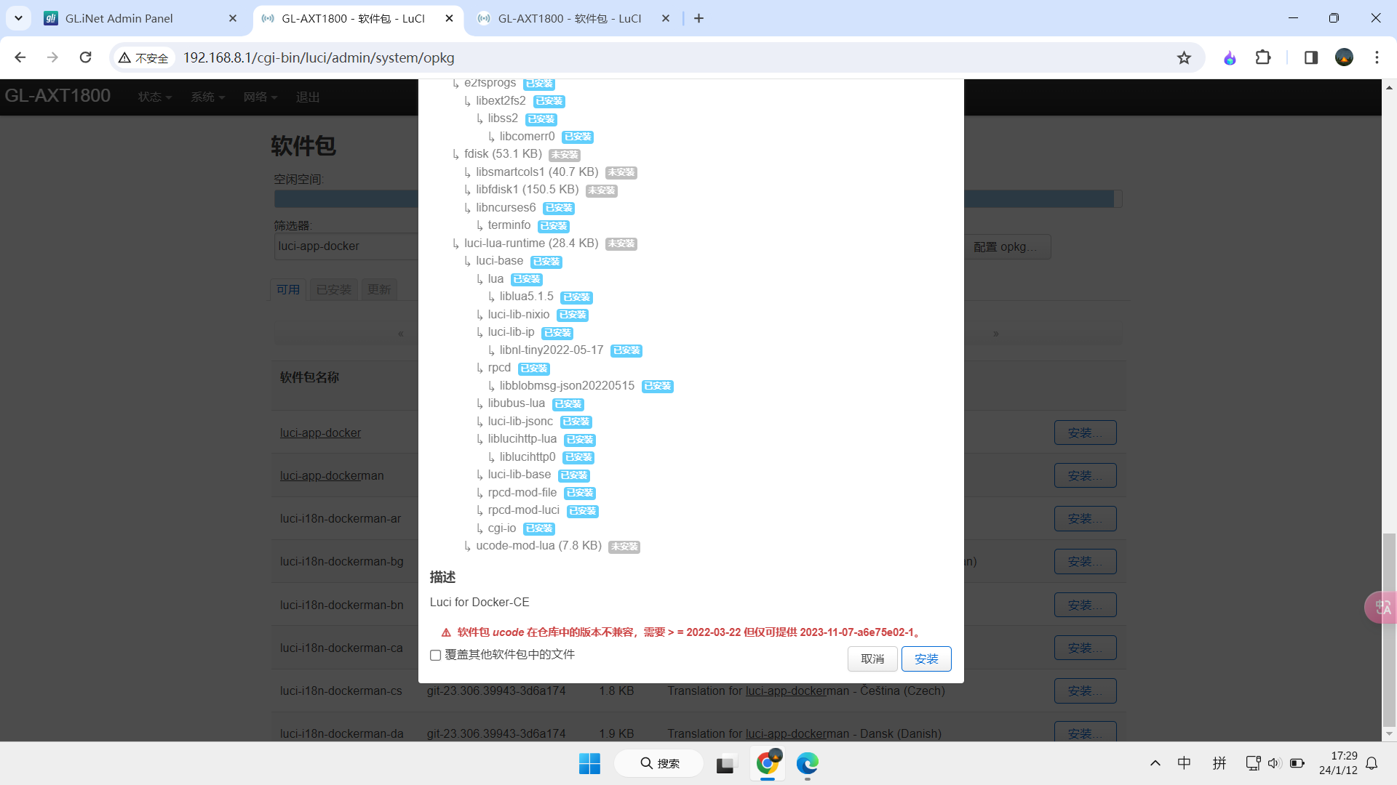
Task: Open the Windows search box on the taskbar
Action: coord(658,763)
